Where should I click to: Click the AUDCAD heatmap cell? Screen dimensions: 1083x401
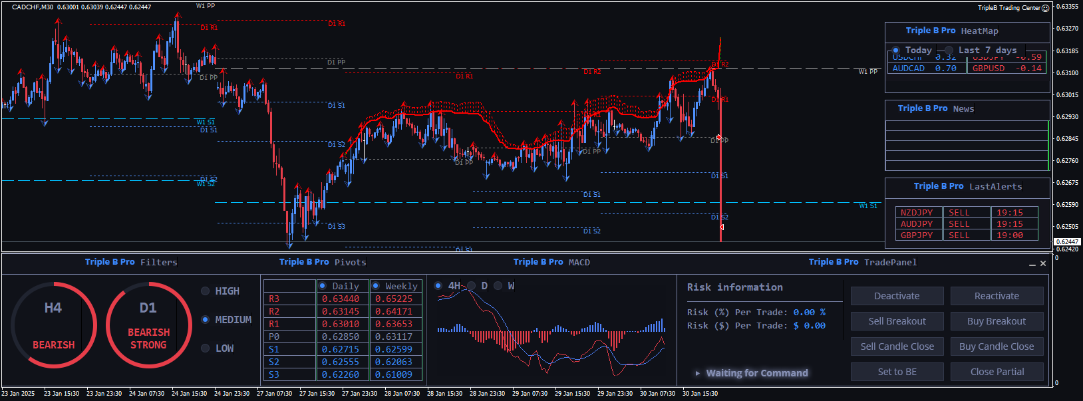point(925,68)
